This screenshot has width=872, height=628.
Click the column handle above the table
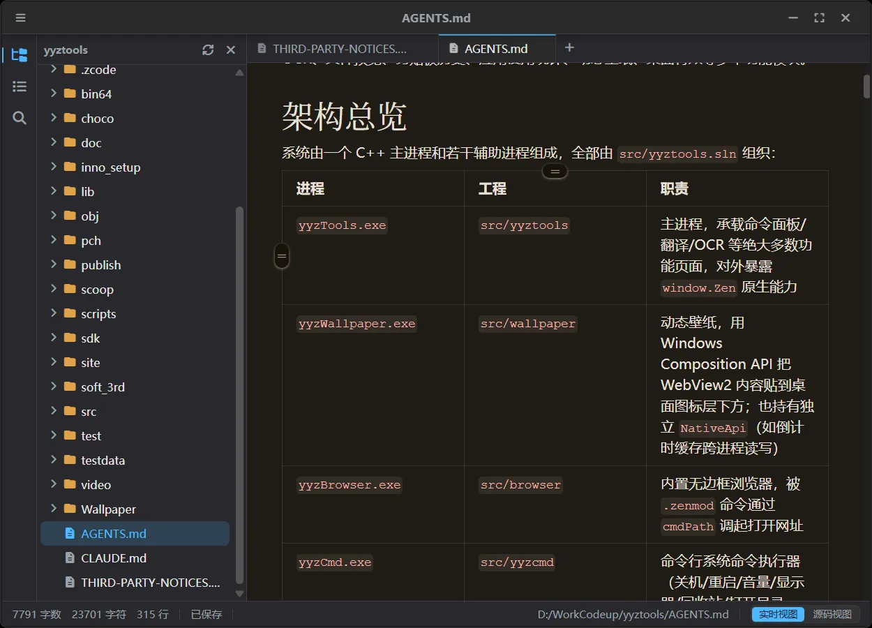coord(555,171)
